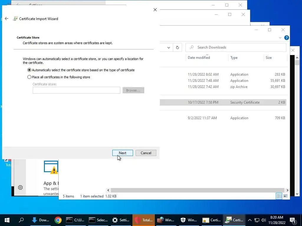The width and height of the screenshot is (302, 226).
Task: Select the 283 KB Application row
Action: pos(223,74)
